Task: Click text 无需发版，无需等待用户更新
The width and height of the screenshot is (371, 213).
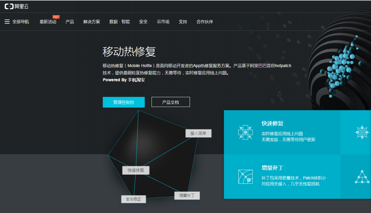Action: (x=288, y=140)
